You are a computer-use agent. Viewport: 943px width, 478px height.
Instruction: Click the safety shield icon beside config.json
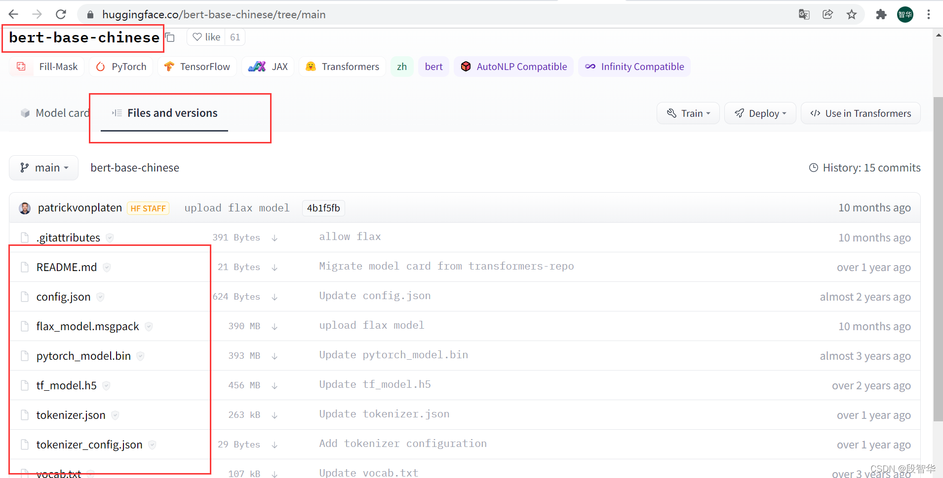point(100,297)
